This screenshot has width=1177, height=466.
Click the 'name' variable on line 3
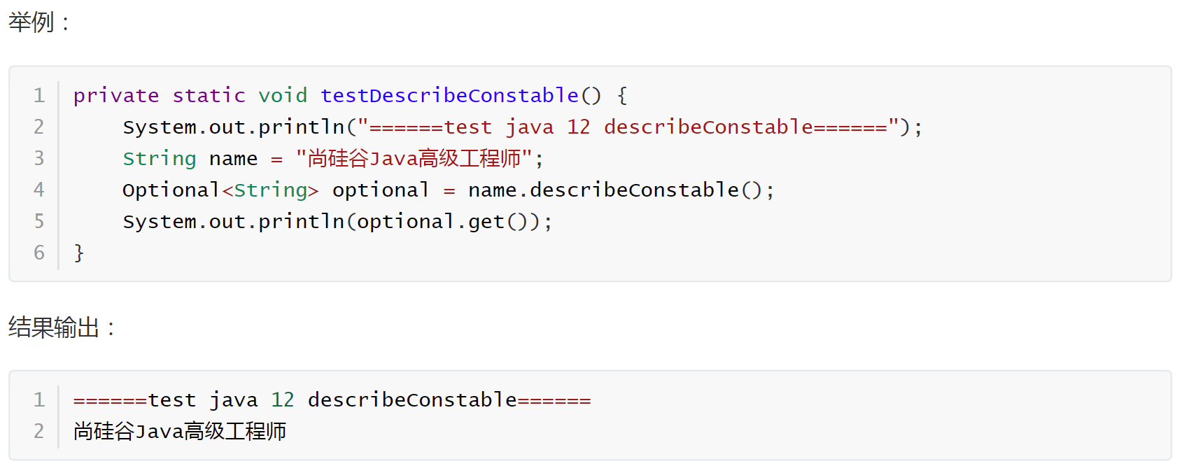[x=233, y=159]
